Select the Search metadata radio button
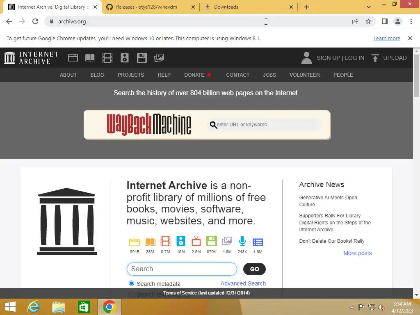 tap(131, 283)
